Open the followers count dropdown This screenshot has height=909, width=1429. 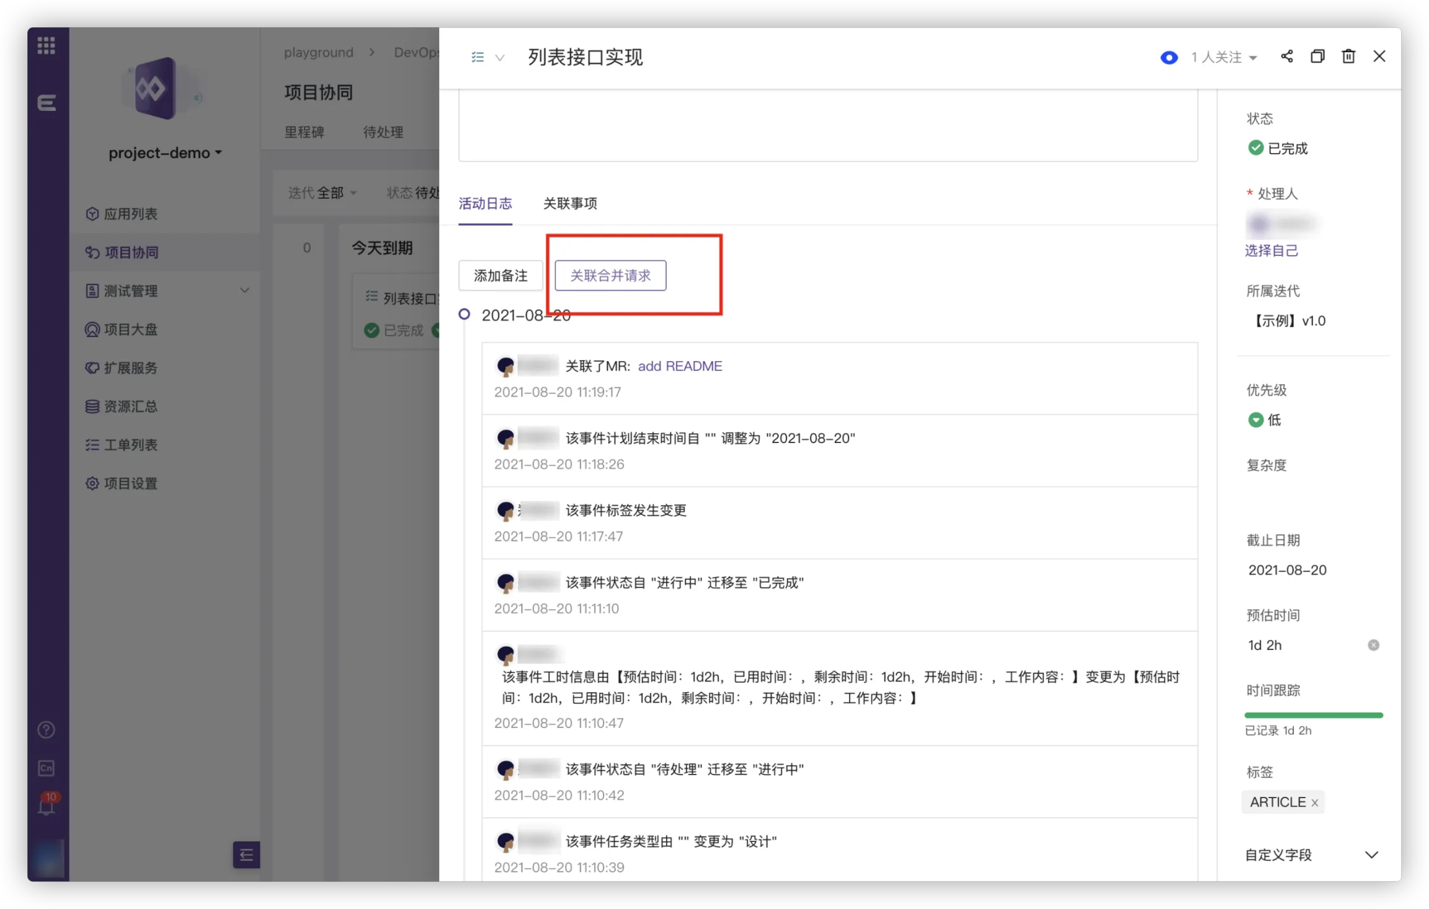1224,58
